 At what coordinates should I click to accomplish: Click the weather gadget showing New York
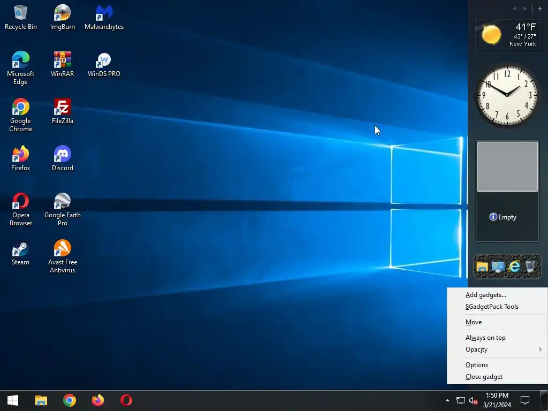pos(507,35)
